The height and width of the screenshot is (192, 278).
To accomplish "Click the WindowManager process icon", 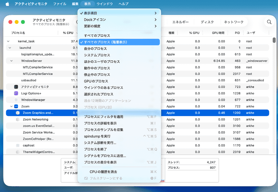I will click(x=16, y=100).
